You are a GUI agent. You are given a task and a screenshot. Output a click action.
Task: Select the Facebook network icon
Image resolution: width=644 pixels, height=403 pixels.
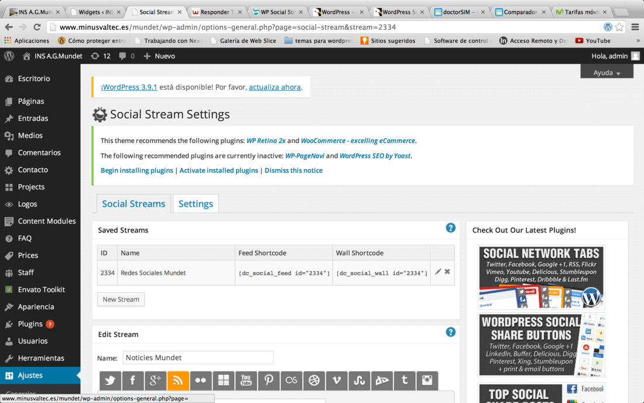click(133, 380)
